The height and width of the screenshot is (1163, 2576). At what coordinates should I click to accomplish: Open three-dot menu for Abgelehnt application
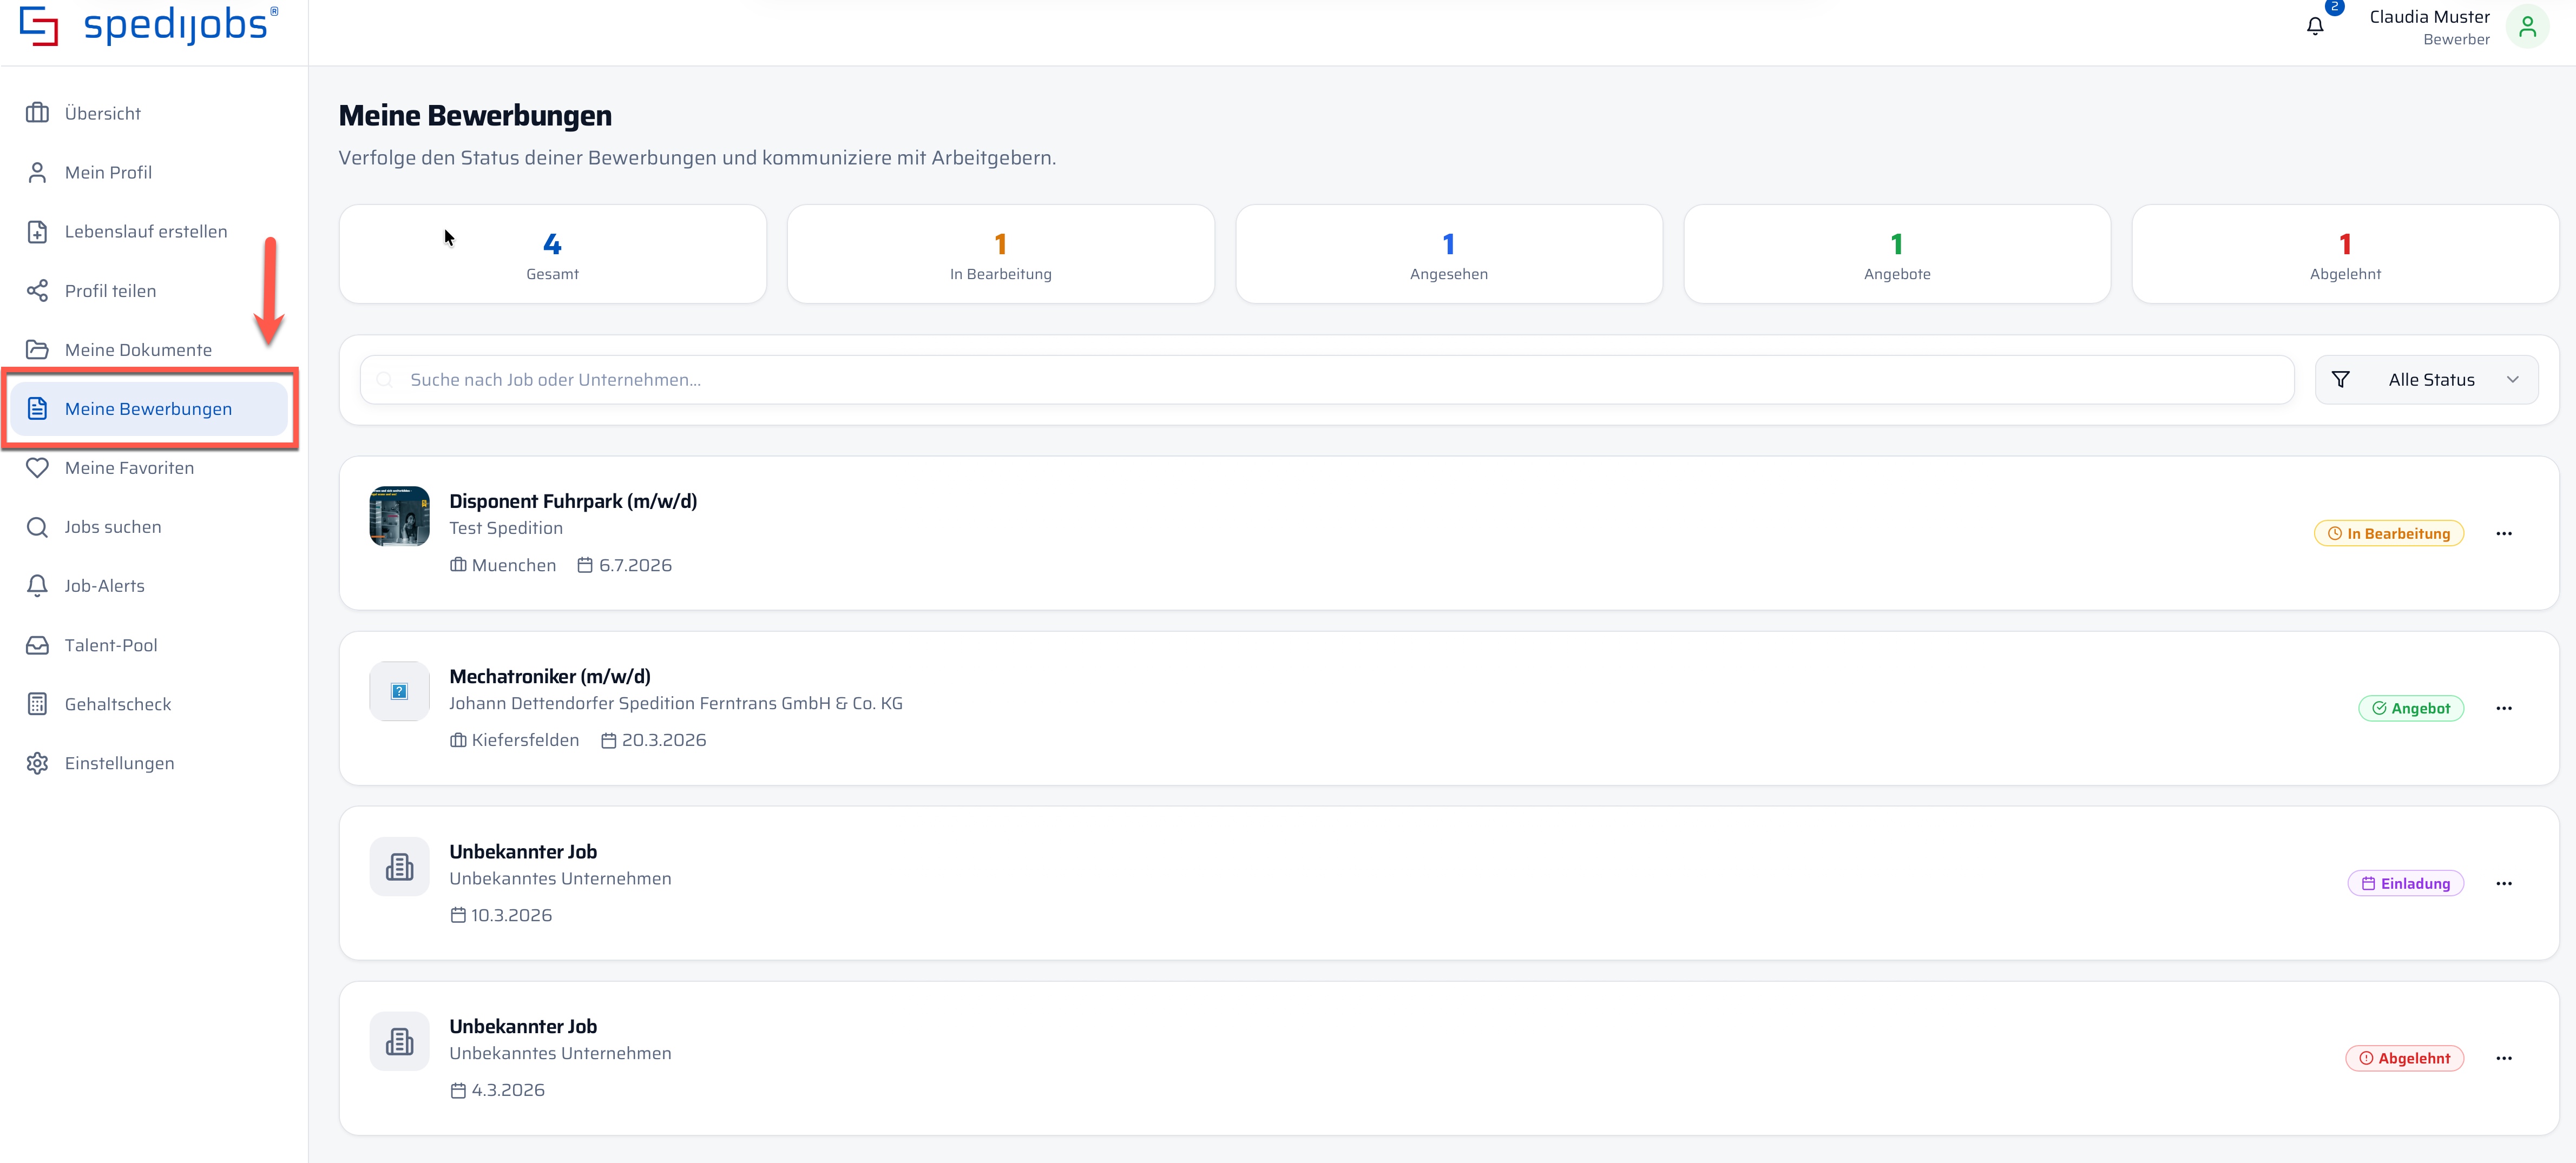click(x=2503, y=1058)
